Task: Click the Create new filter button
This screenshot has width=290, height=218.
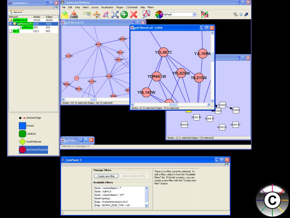Action: [106, 176]
